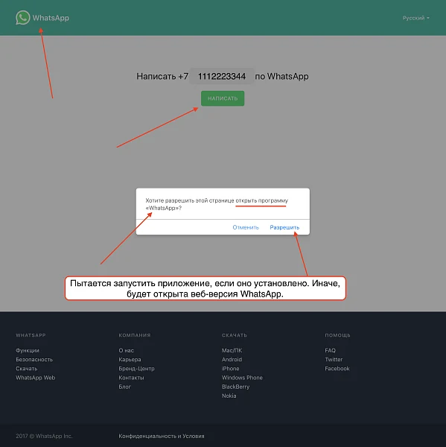Open Скачать link under WhatsApp column
446x447 pixels.
[x=27, y=369]
